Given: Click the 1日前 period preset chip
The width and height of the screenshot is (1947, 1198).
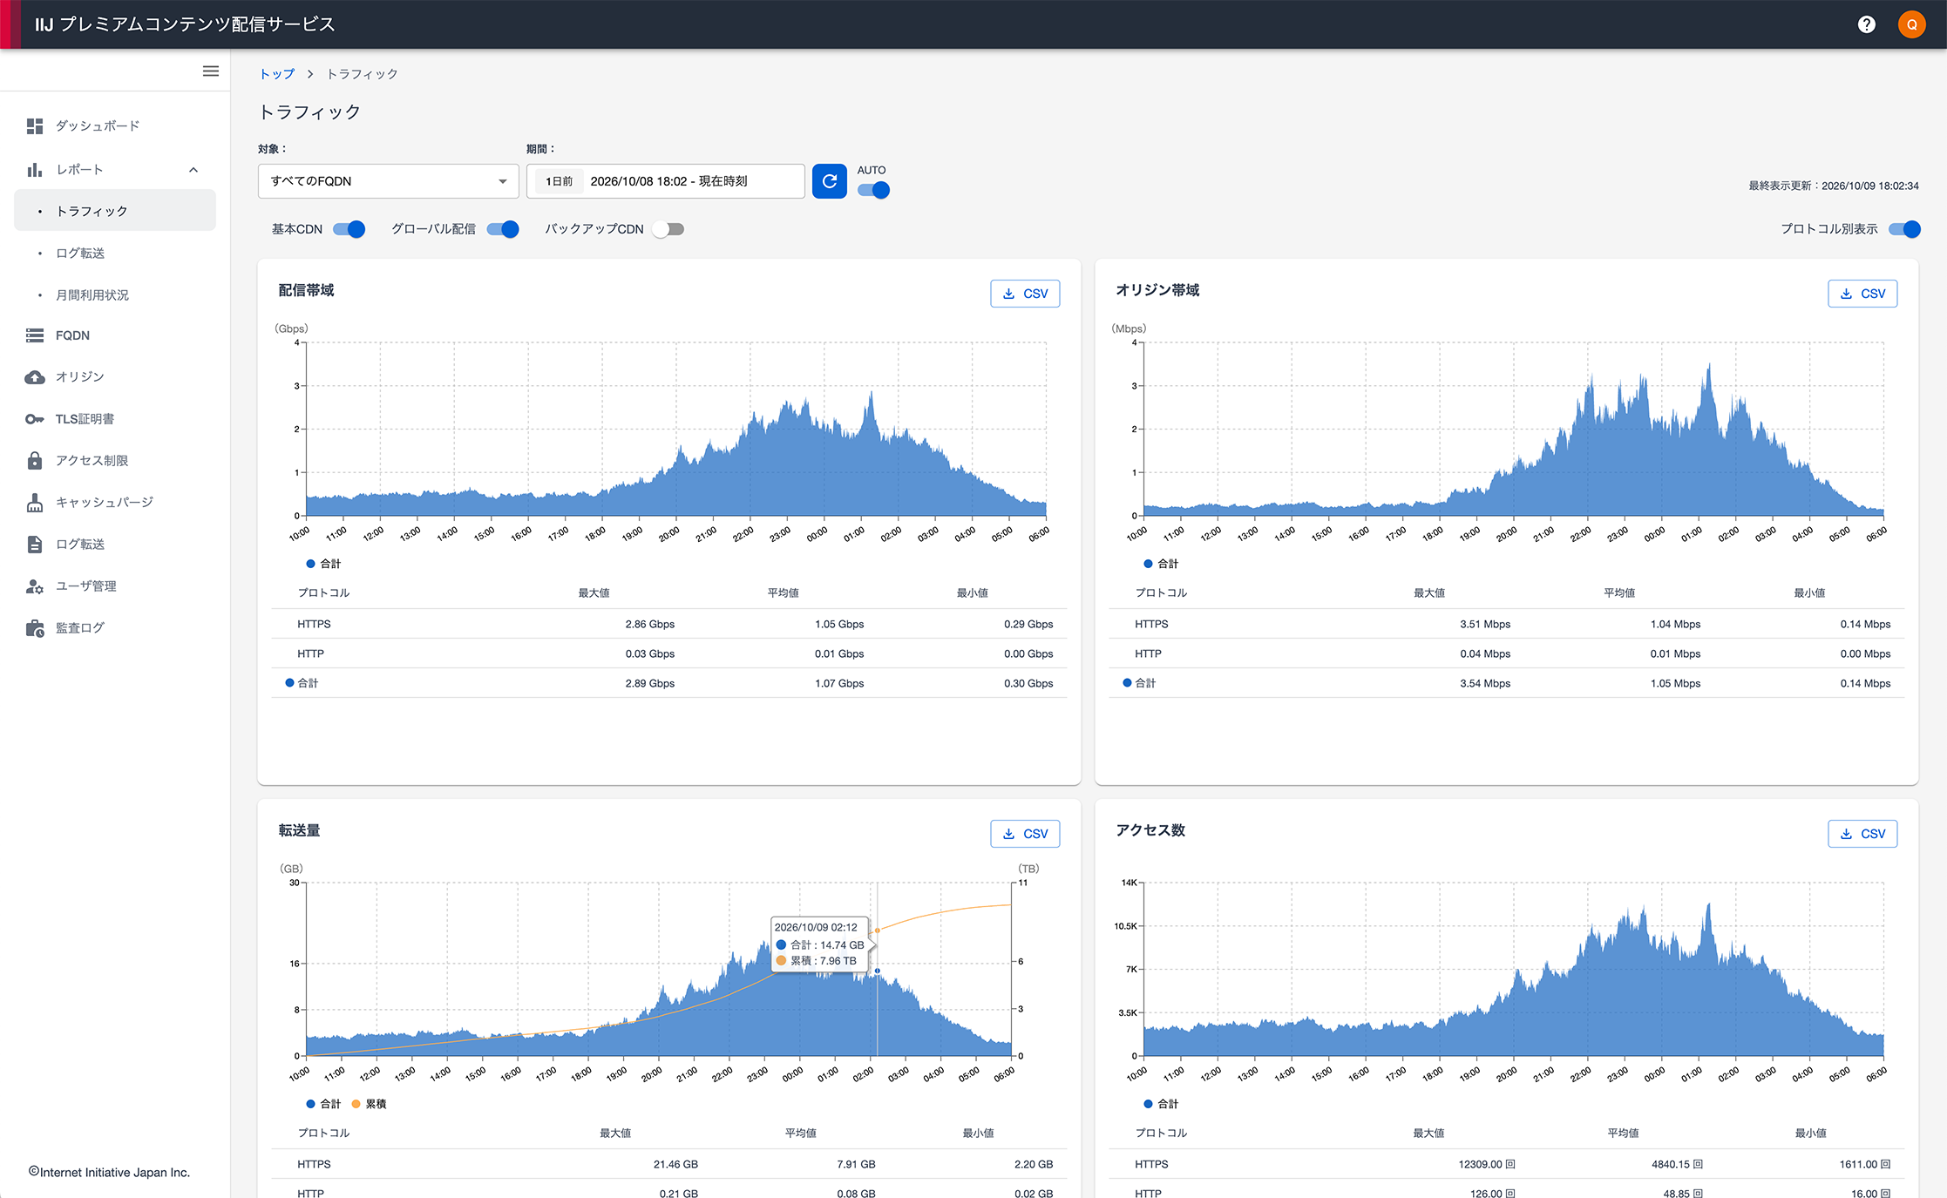Looking at the screenshot, I should (559, 181).
